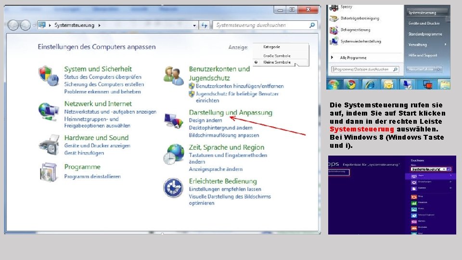The image size is (462, 260).
Task: Select the Kleine Symbole radio option
Action: 256,62
